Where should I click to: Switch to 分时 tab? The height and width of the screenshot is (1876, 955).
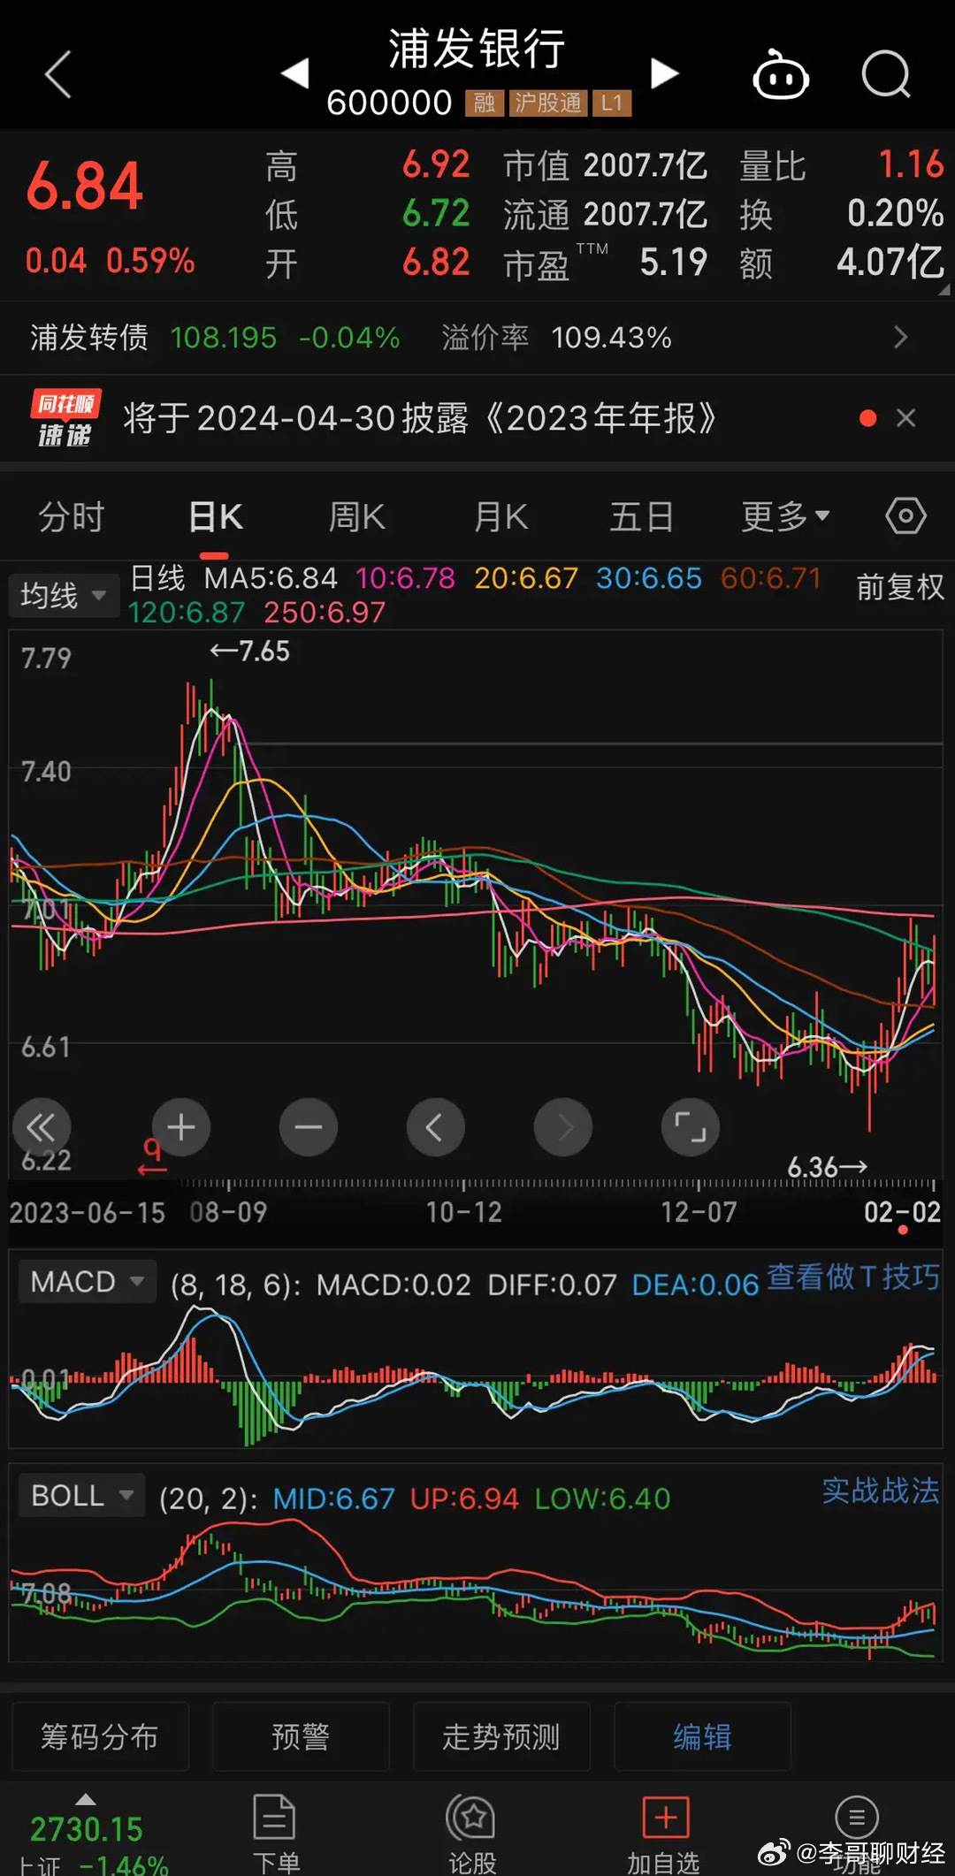[x=72, y=516]
